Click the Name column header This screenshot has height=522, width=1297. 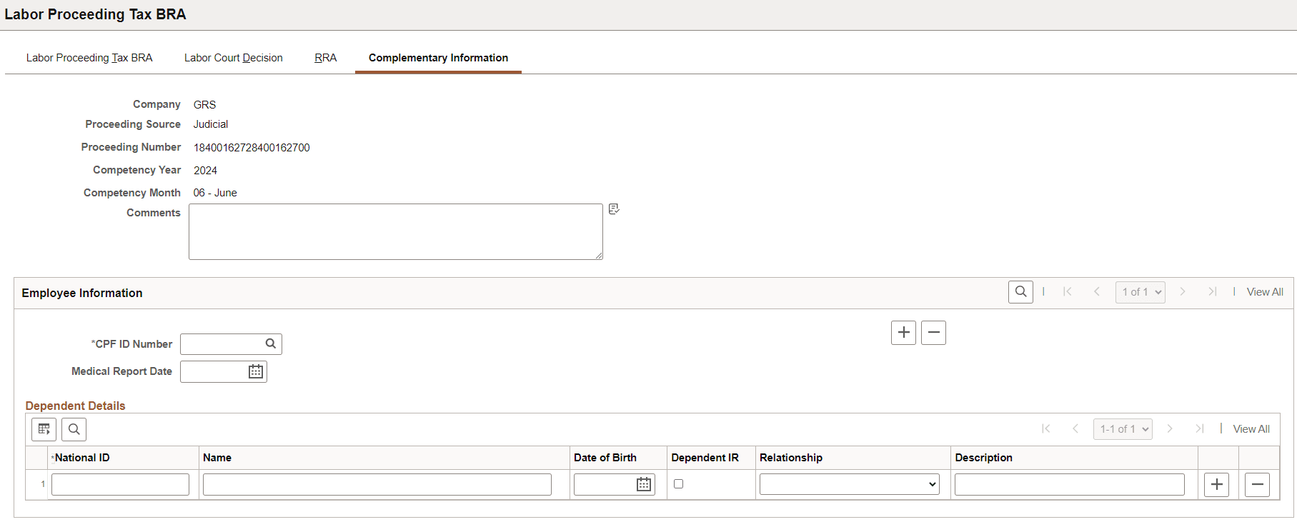(217, 458)
